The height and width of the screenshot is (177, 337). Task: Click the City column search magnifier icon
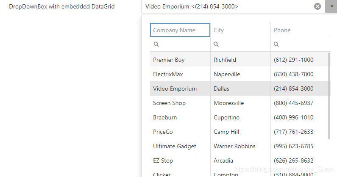pyautogui.click(x=216, y=44)
